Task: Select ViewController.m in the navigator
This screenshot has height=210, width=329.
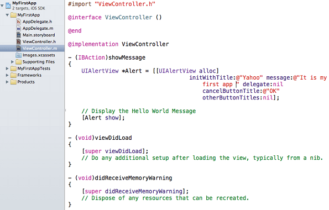Action: [32, 49]
